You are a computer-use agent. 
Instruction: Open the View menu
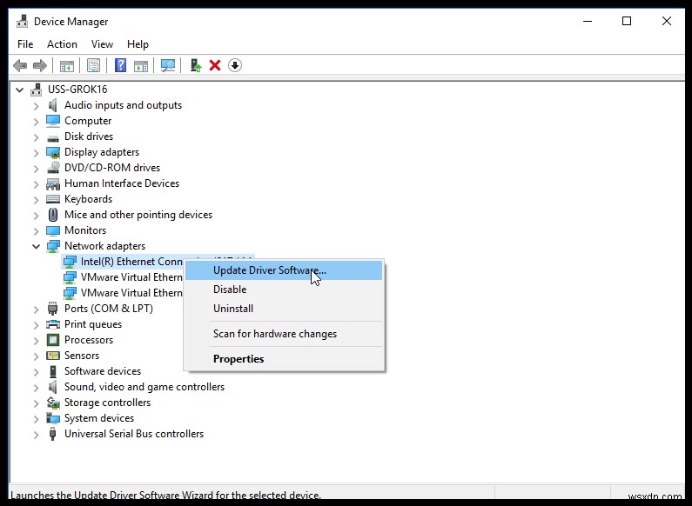point(102,44)
